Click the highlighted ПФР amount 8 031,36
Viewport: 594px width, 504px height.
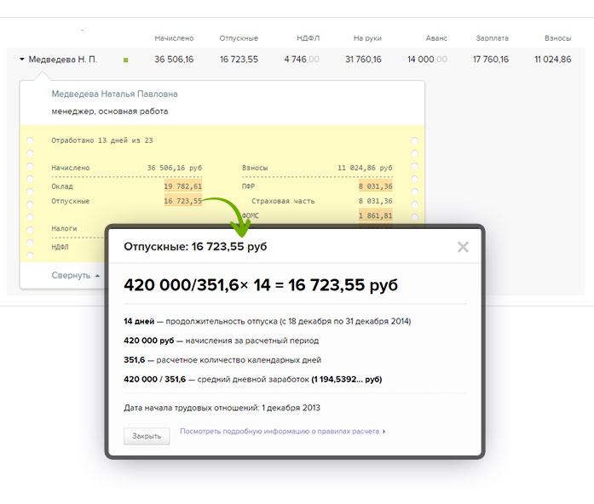375,186
